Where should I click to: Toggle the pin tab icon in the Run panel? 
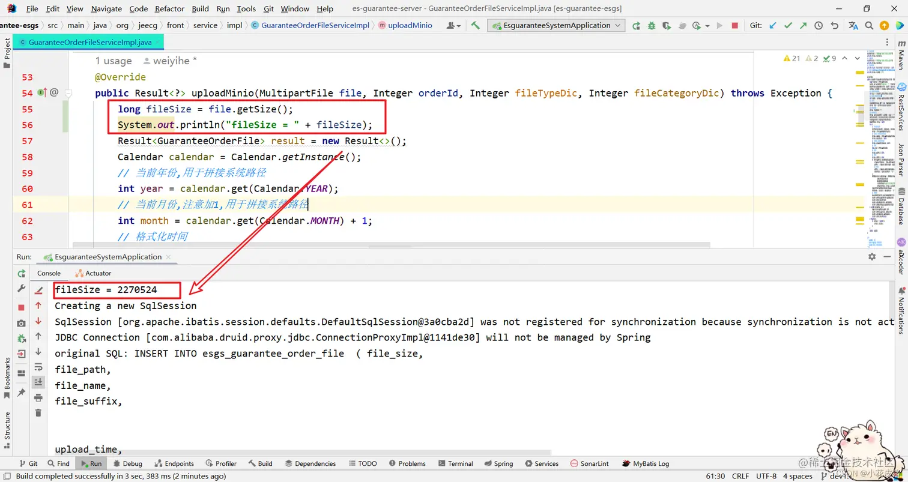(22, 393)
